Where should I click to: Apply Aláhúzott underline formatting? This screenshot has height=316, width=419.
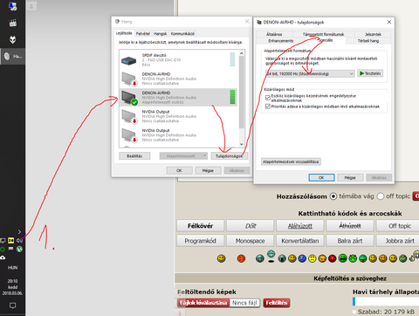[300, 226]
